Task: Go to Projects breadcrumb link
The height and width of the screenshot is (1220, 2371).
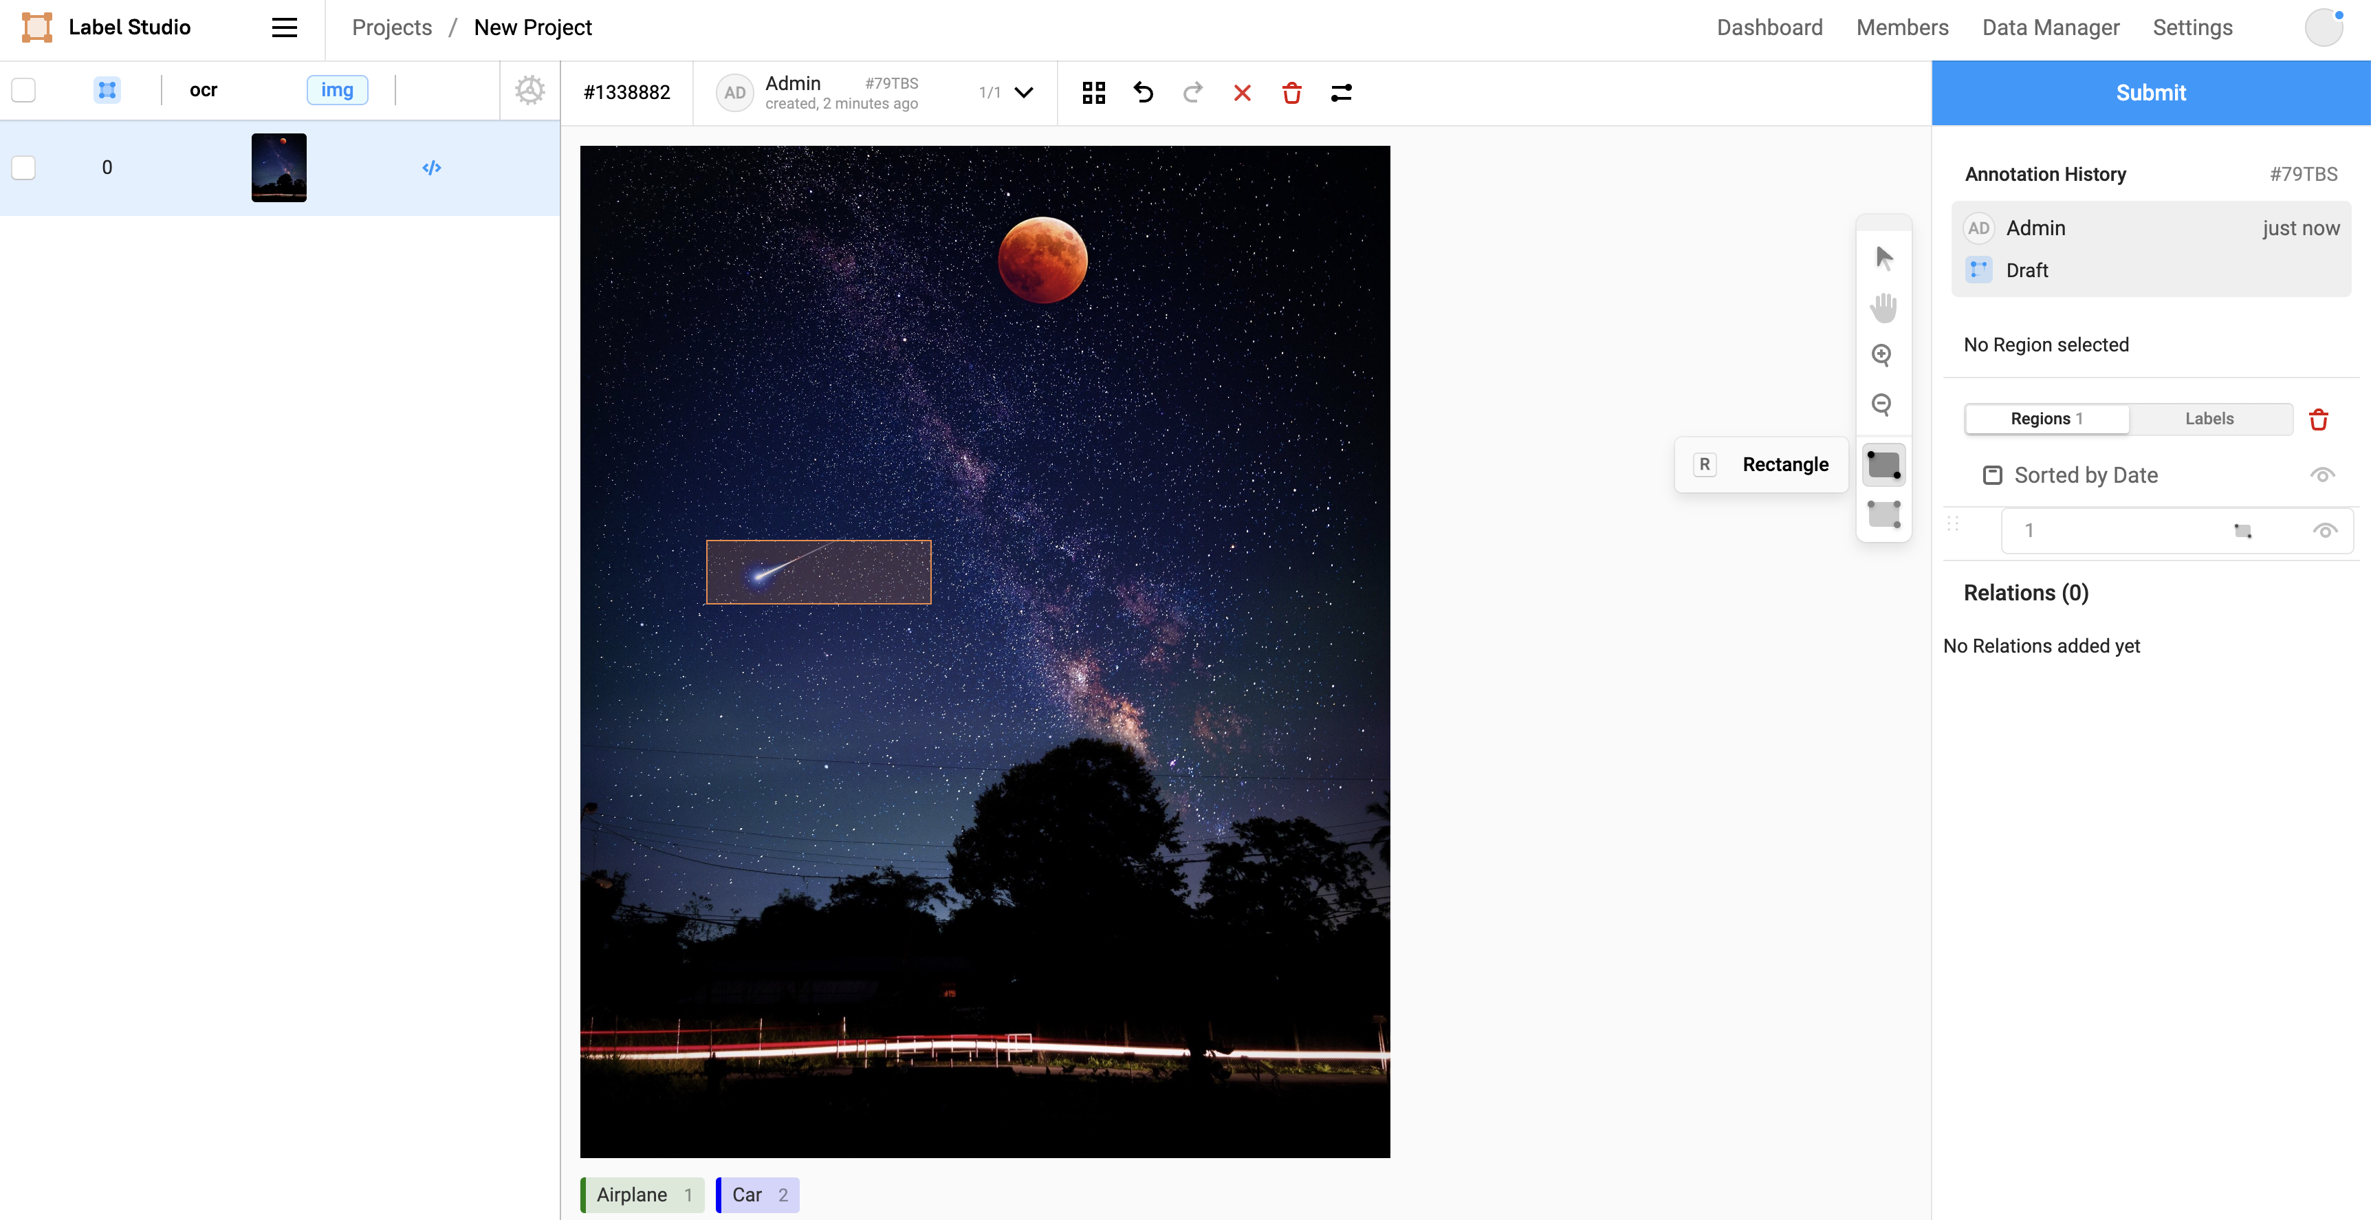Action: click(x=391, y=28)
